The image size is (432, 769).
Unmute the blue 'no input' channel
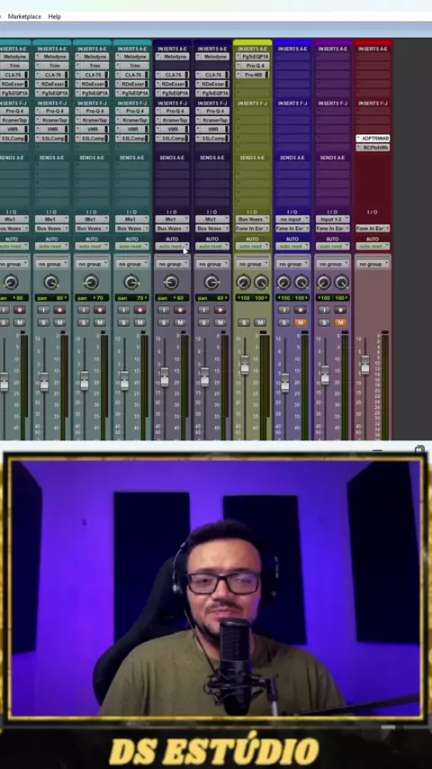pyautogui.click(x=301, y=322)
